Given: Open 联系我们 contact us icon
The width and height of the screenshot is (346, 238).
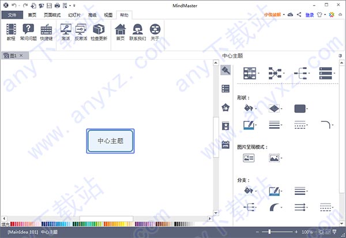Looking at the screenshot, I should (137, 32).
